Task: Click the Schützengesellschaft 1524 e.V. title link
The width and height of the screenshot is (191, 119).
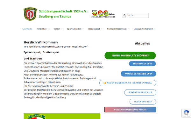Action: click(63, 11)
